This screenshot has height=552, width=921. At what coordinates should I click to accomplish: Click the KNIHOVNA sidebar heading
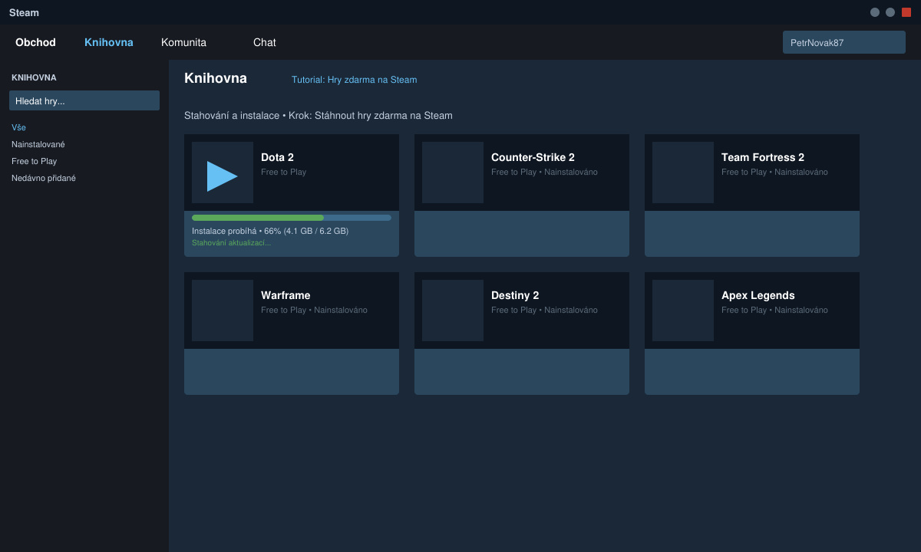34,77
